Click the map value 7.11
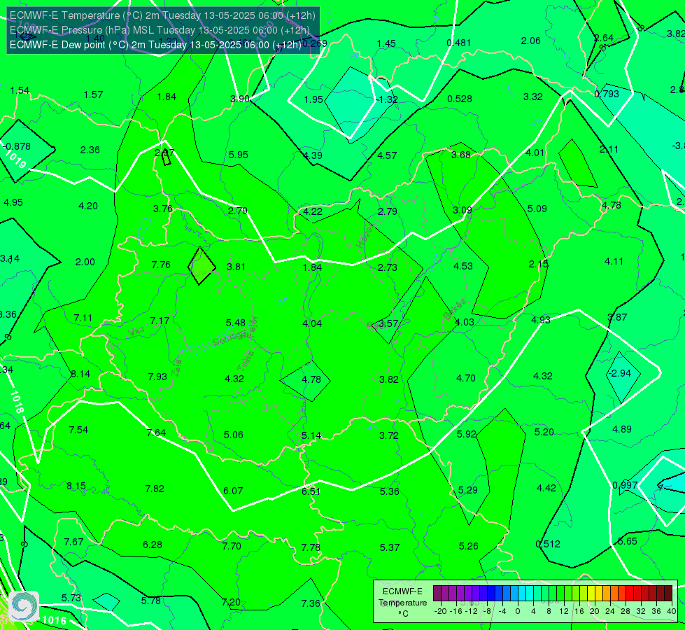Viewport: 685px width, 630px height. [x=83, y=318]
